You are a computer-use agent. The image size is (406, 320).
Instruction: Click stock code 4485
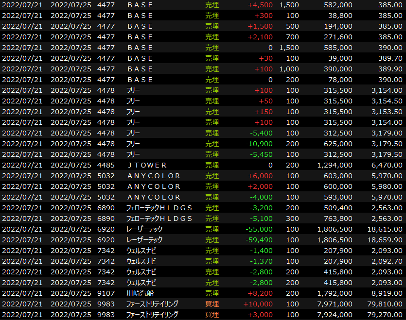[x=106, y=165]
